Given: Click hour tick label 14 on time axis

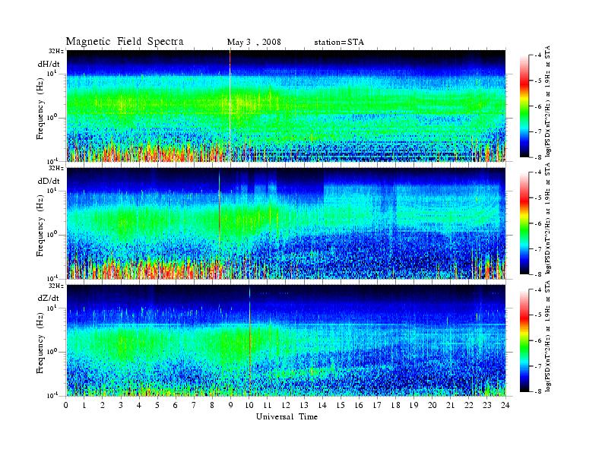Looking at the screenshot, I should (x=322, y=406).
